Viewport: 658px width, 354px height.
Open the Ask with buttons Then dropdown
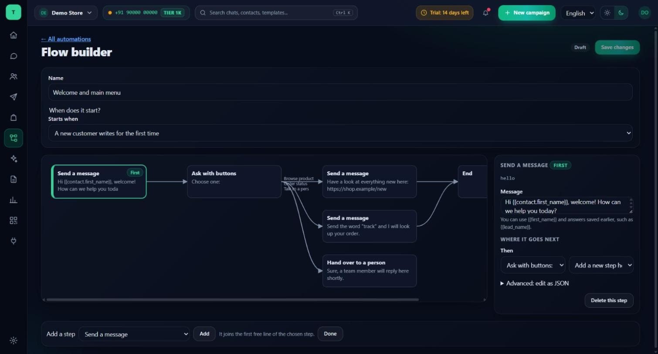point(533,265)
